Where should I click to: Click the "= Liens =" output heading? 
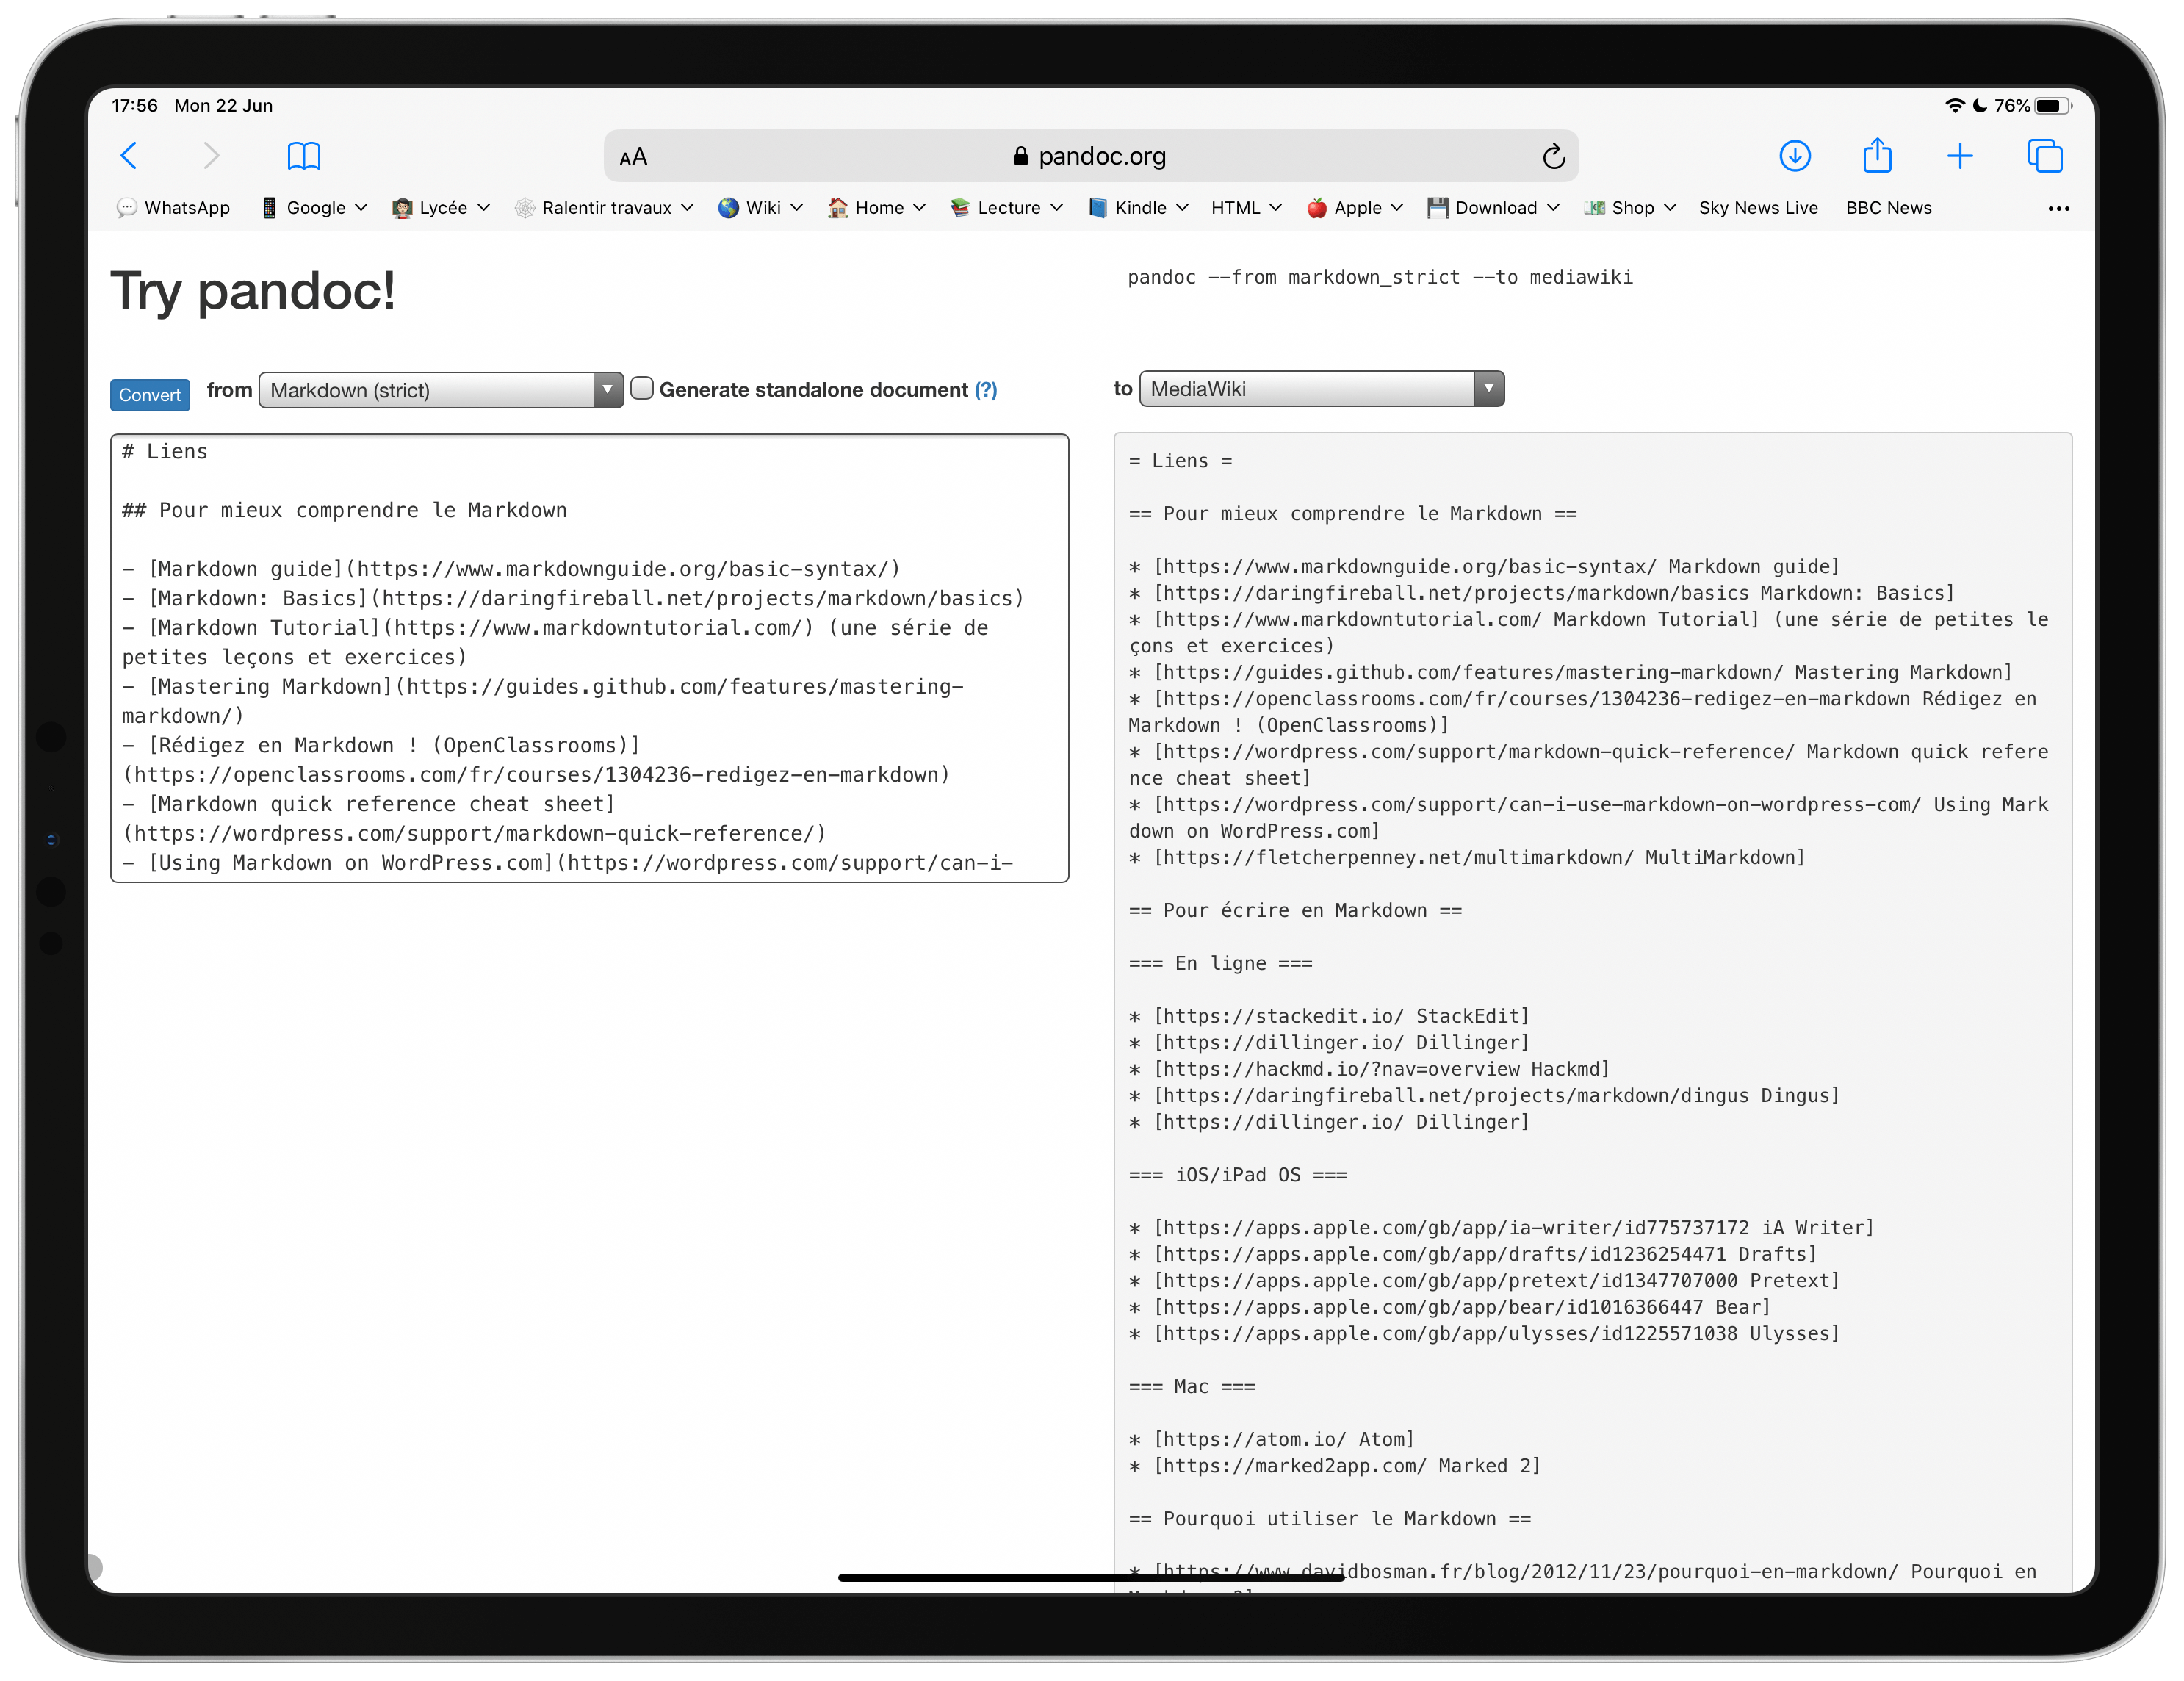coord(1181,461)
